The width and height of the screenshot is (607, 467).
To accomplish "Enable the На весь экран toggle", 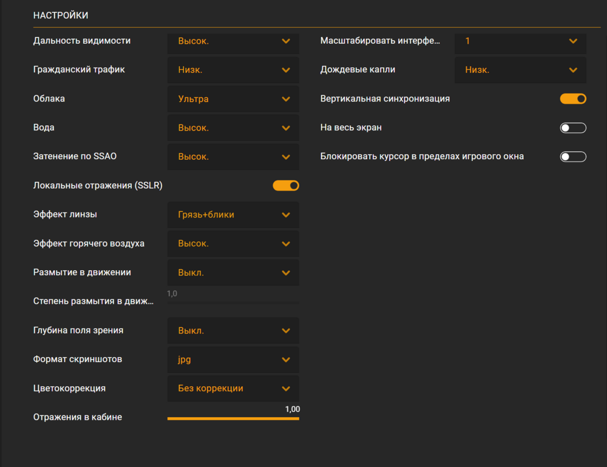I will pos(573,128).
